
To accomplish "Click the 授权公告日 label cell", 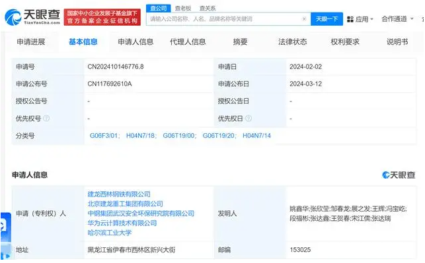I will point(250,101).
